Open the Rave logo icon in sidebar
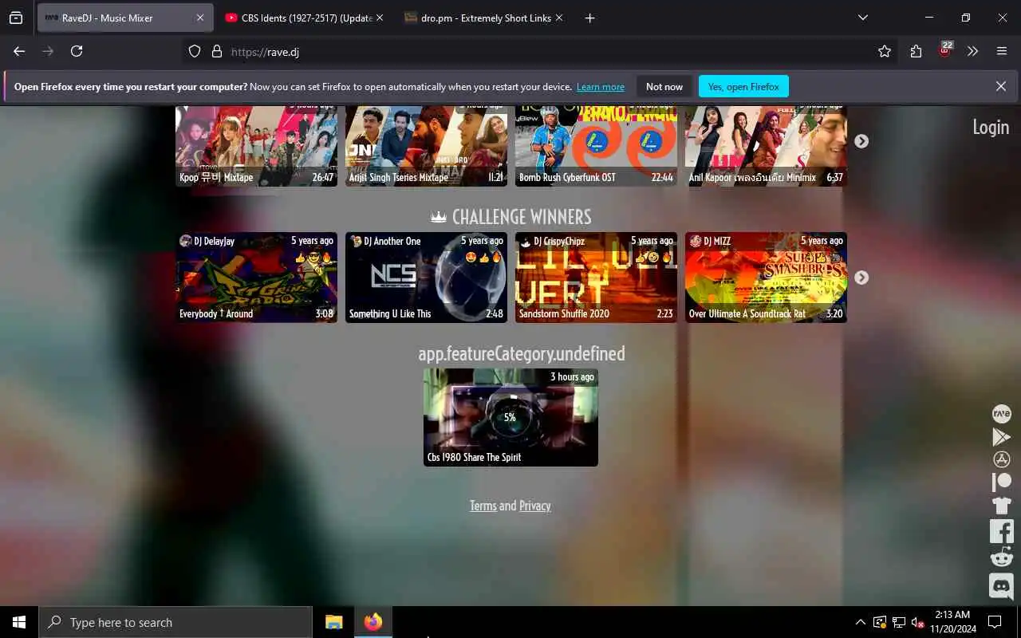The image size is (1021, 638). (1001, 413)
